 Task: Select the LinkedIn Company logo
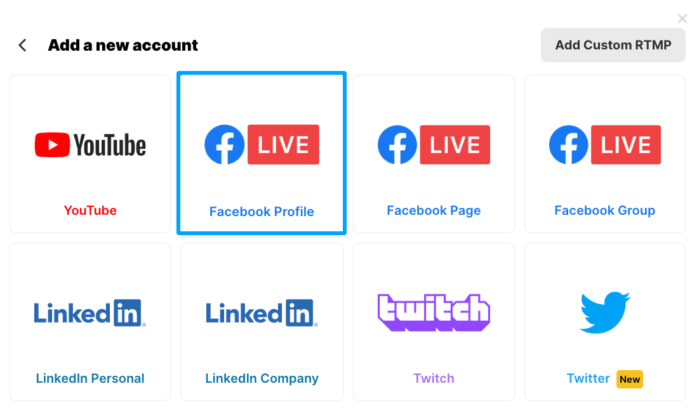tap(261, 312)
